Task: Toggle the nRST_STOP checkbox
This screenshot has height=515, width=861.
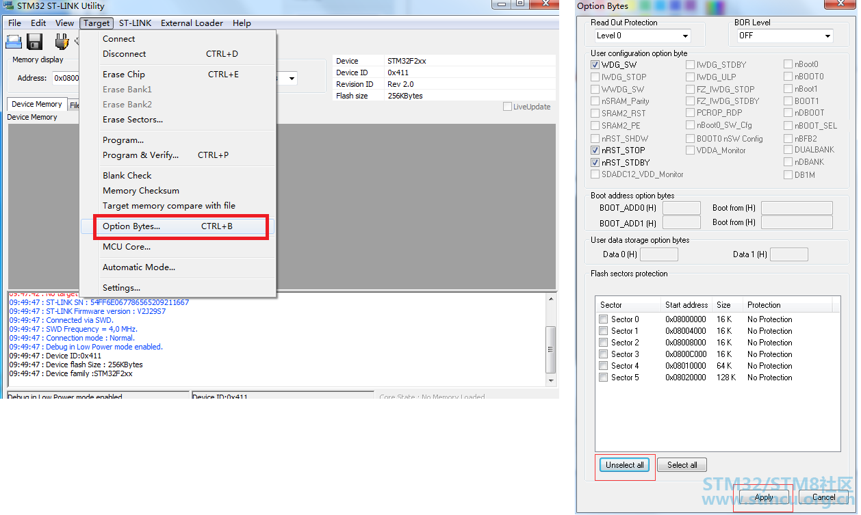Action: point(595,150)
